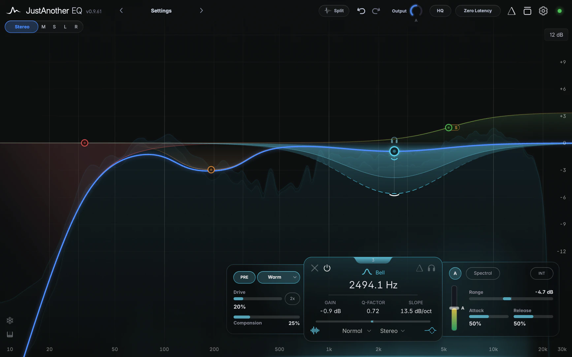The width and height of the screenshot is (572, 357).
Task: Click the redo arrow icon
Action: click(376, 11)
